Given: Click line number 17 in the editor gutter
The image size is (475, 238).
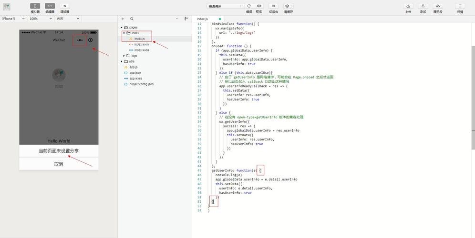Looking at the screenshot, I should pos(199,46).
